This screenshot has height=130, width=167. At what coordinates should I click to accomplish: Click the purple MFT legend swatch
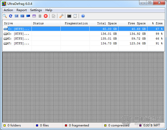140,126
